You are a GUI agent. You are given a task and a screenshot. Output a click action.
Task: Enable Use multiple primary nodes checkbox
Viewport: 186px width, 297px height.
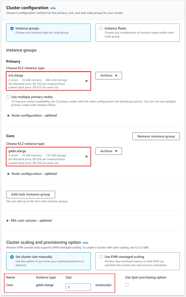[x=8, y=97]
